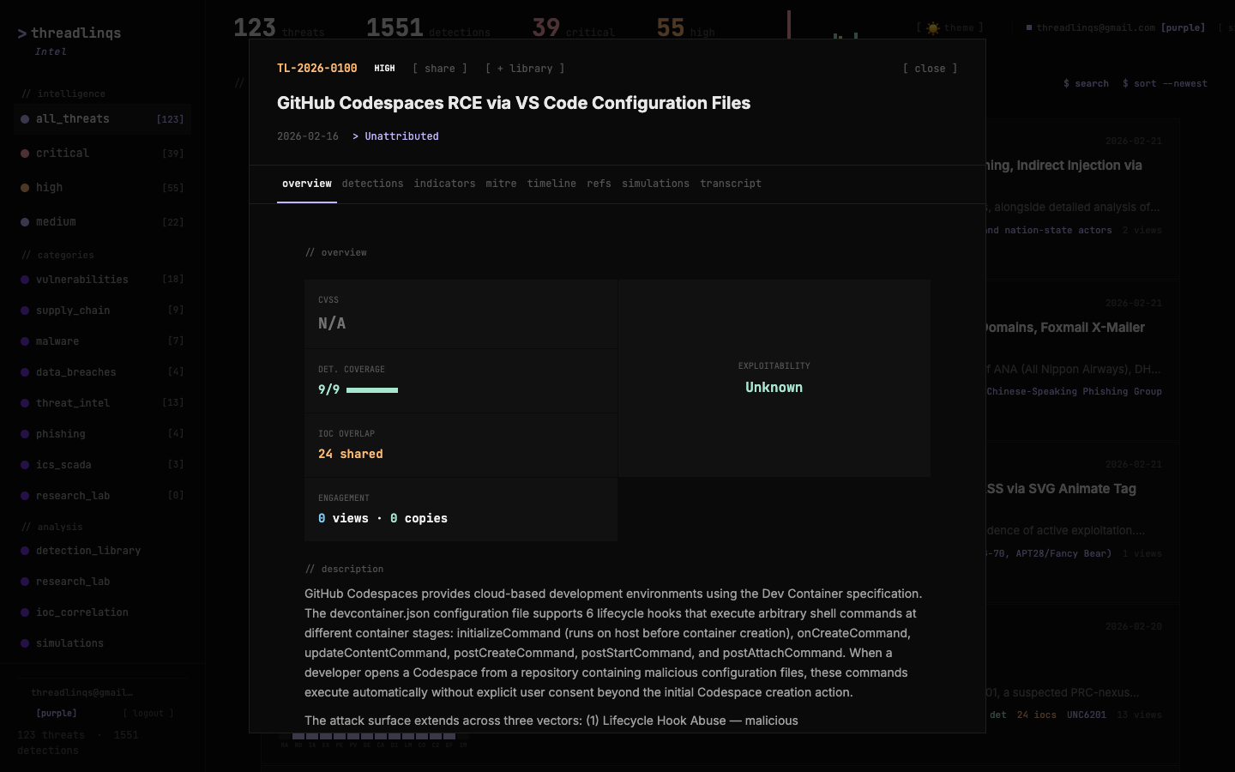Click the [ logout ] link
1235x772 pixels.
148,713
